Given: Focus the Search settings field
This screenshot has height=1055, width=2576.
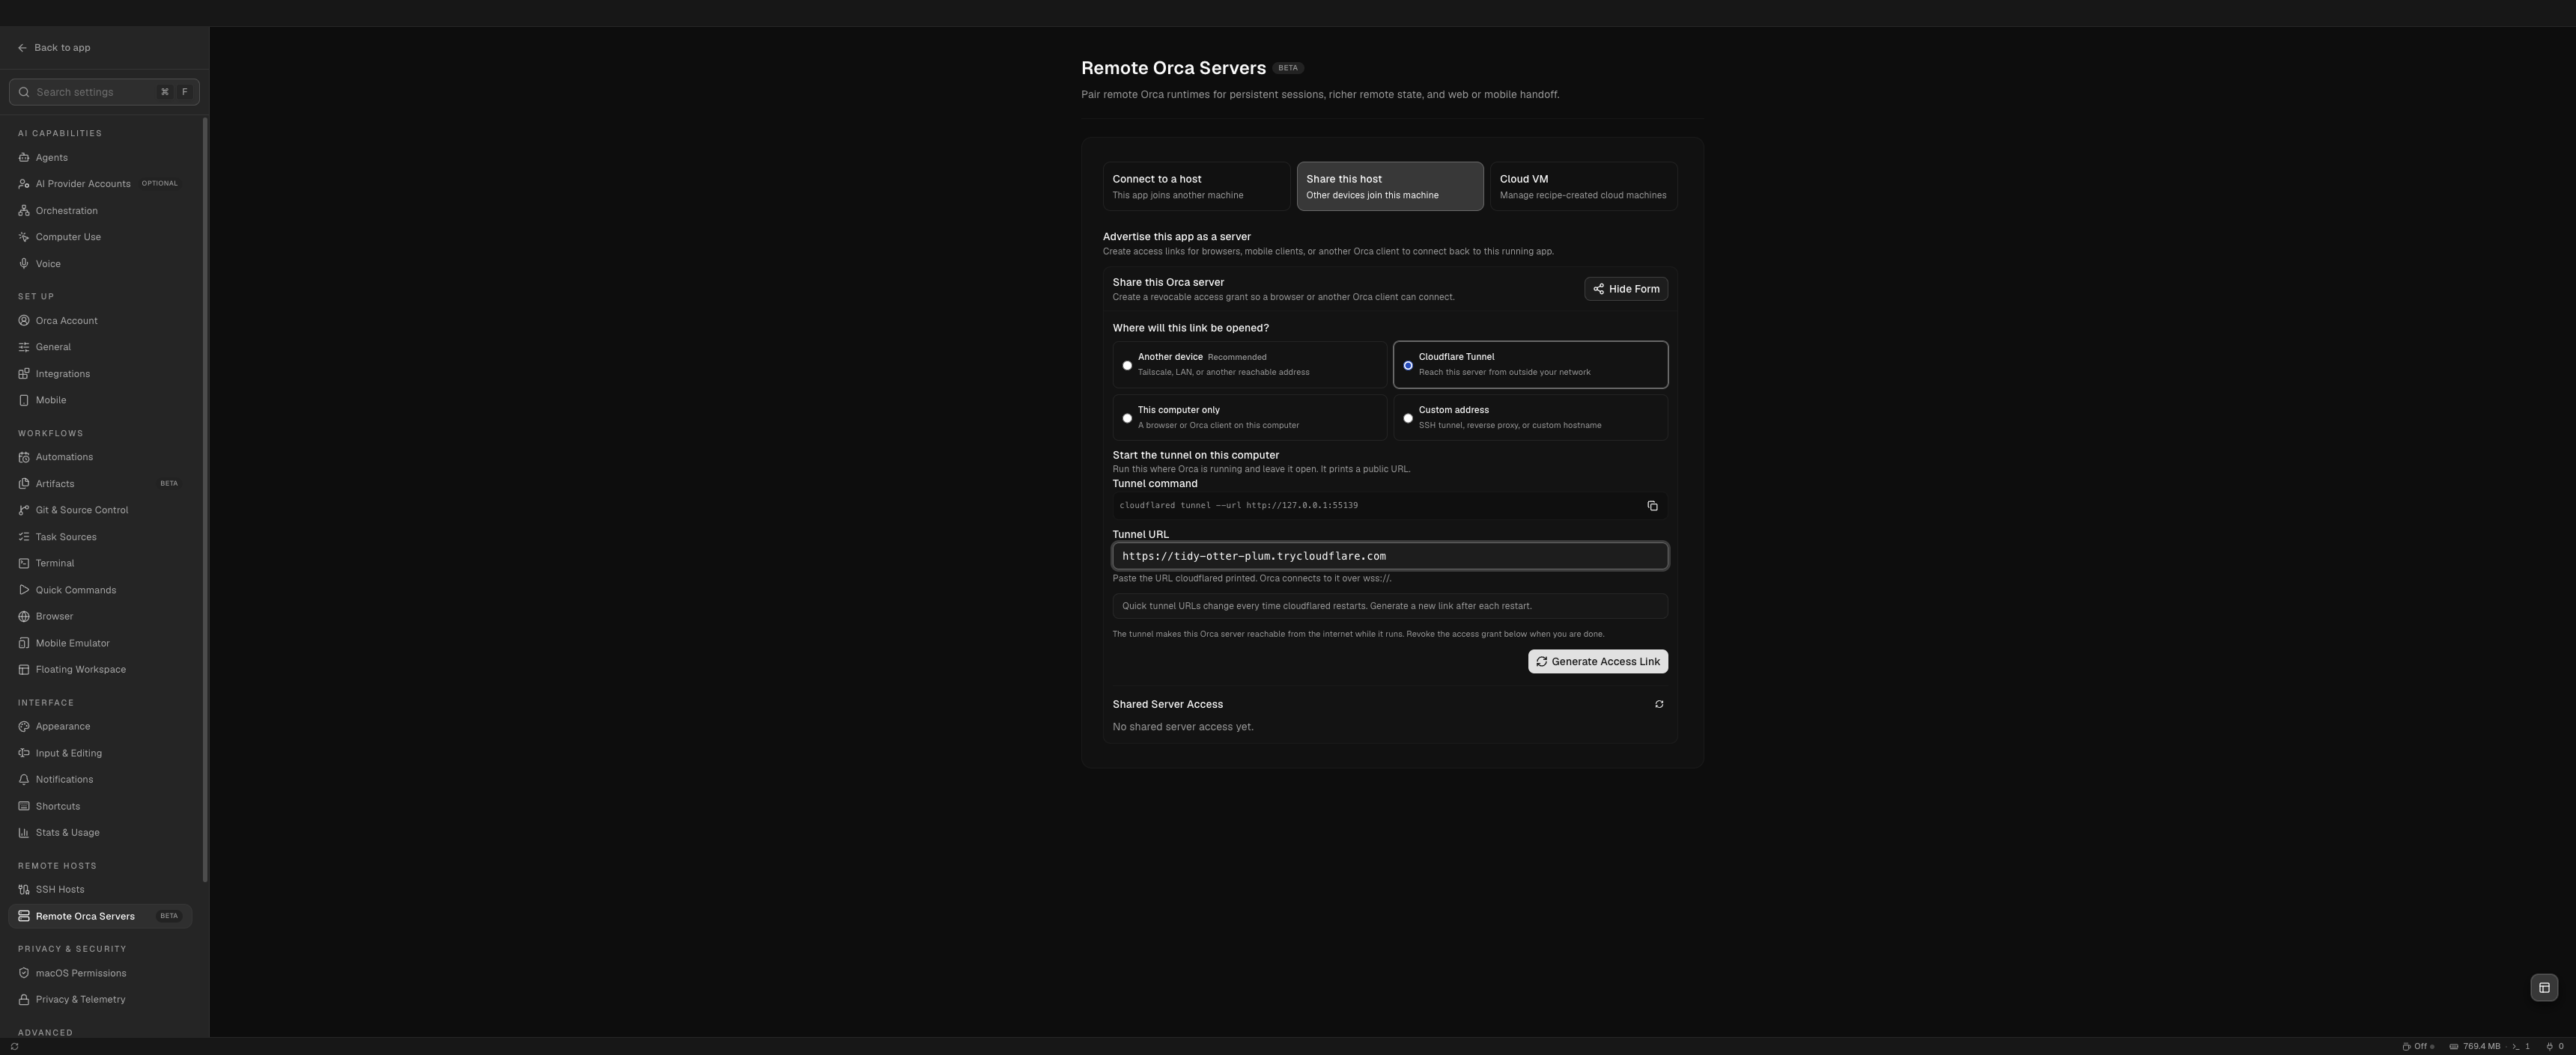Looking at the screenshot, I should 104,92.
